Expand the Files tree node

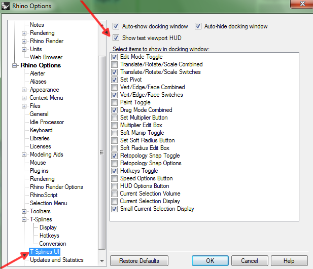tap(24, 106)
